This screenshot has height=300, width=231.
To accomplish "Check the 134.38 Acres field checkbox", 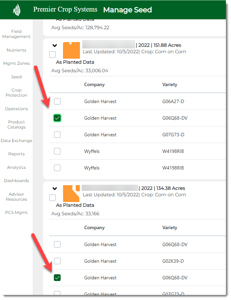I will [x=52, y=198].
